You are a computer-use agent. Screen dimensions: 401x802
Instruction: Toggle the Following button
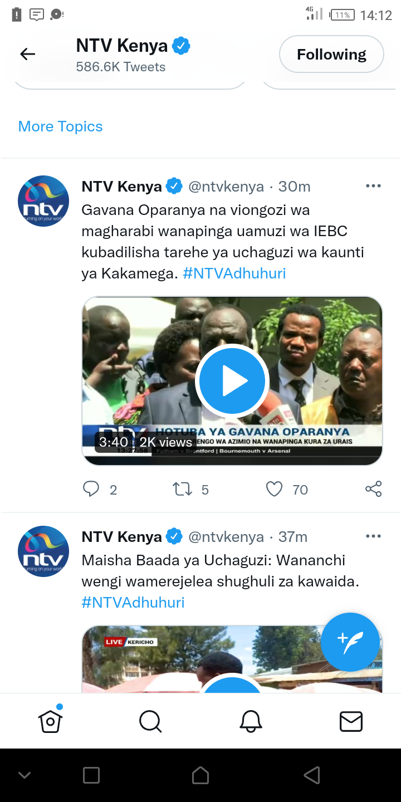(x=331, y=55)
